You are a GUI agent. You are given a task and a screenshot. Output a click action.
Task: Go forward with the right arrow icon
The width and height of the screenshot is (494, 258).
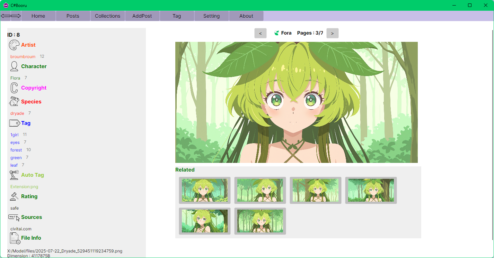[x=16, y=16]
